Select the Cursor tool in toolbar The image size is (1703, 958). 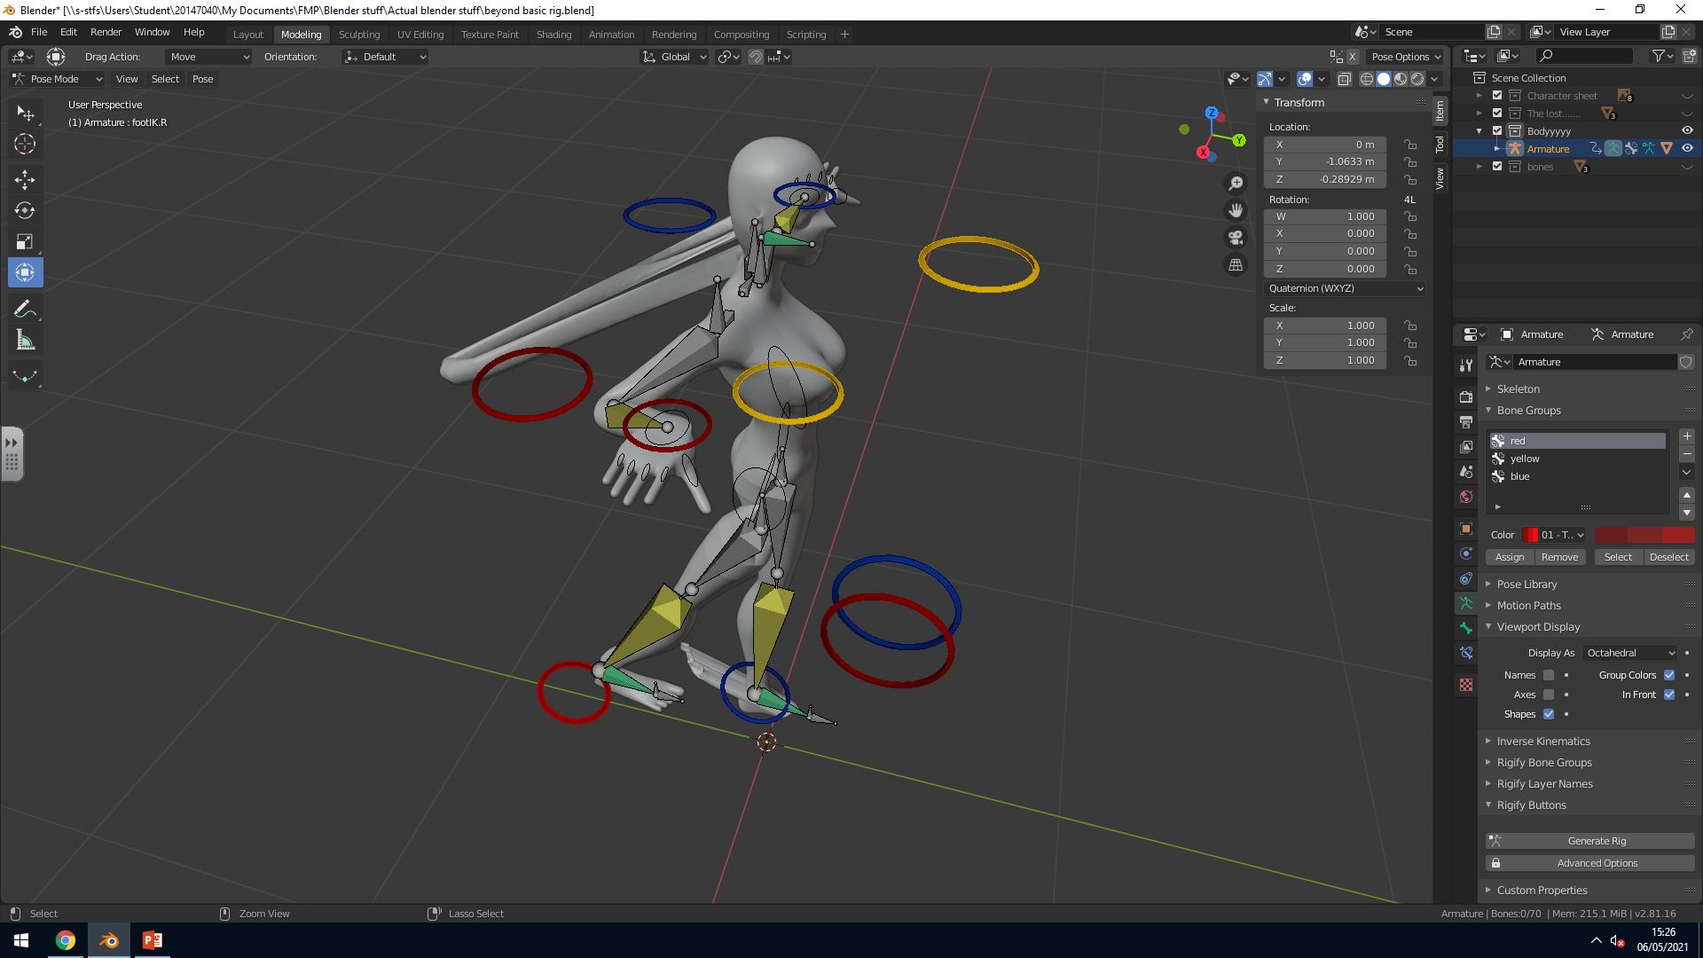click(25, 144)
